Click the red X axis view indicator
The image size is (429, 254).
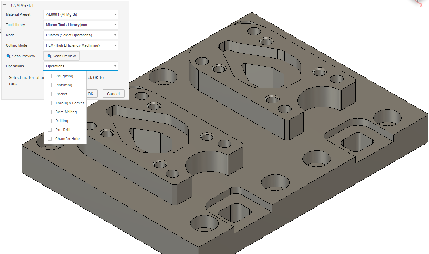(421, 4)
